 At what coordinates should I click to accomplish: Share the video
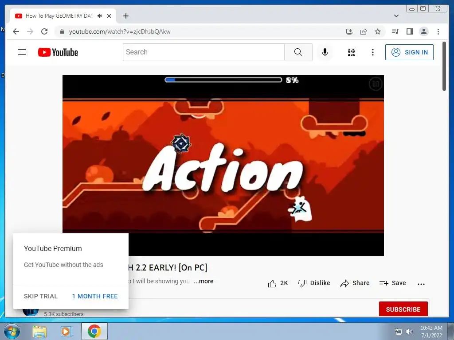click(355, 283)
